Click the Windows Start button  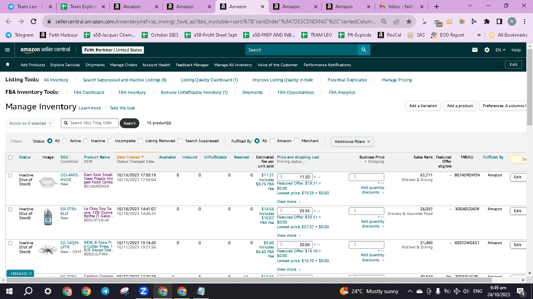(9, 291)
